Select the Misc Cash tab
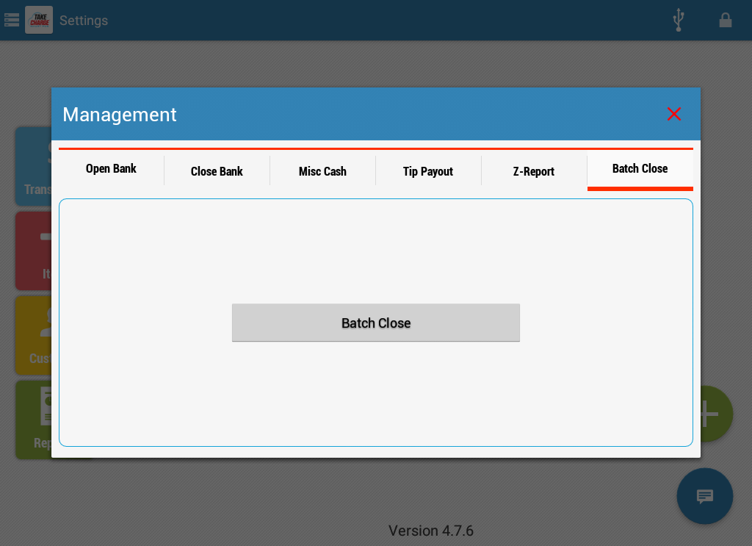The image size is (752, 546). [322, 171]
